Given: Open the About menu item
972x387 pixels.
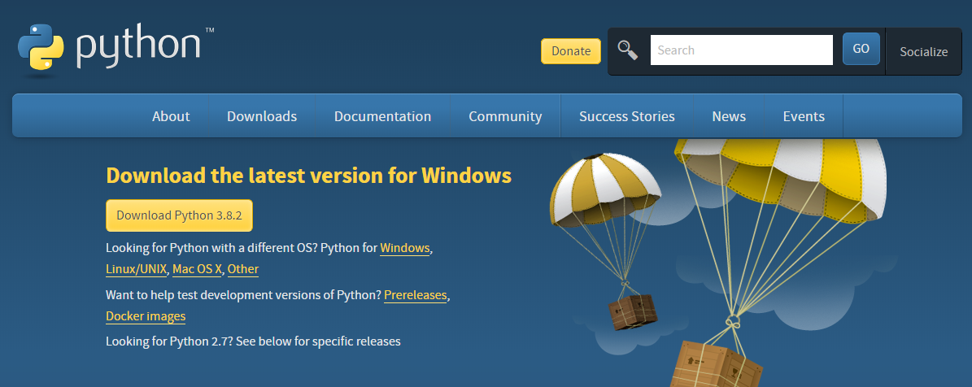Looking at the screenshot, I should 171,115.
